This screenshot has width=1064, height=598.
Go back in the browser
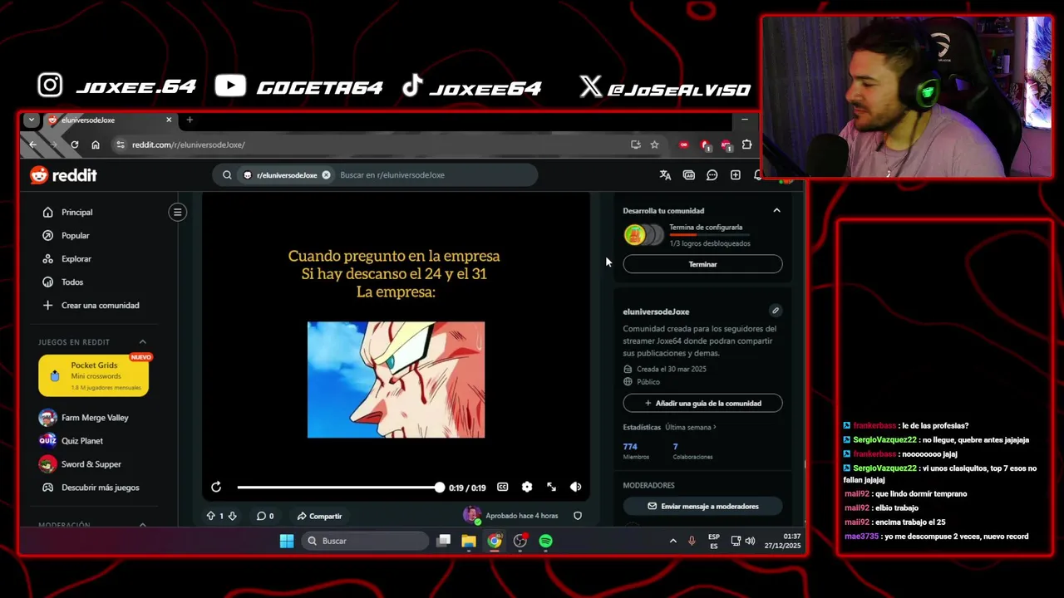coord(32,145)
